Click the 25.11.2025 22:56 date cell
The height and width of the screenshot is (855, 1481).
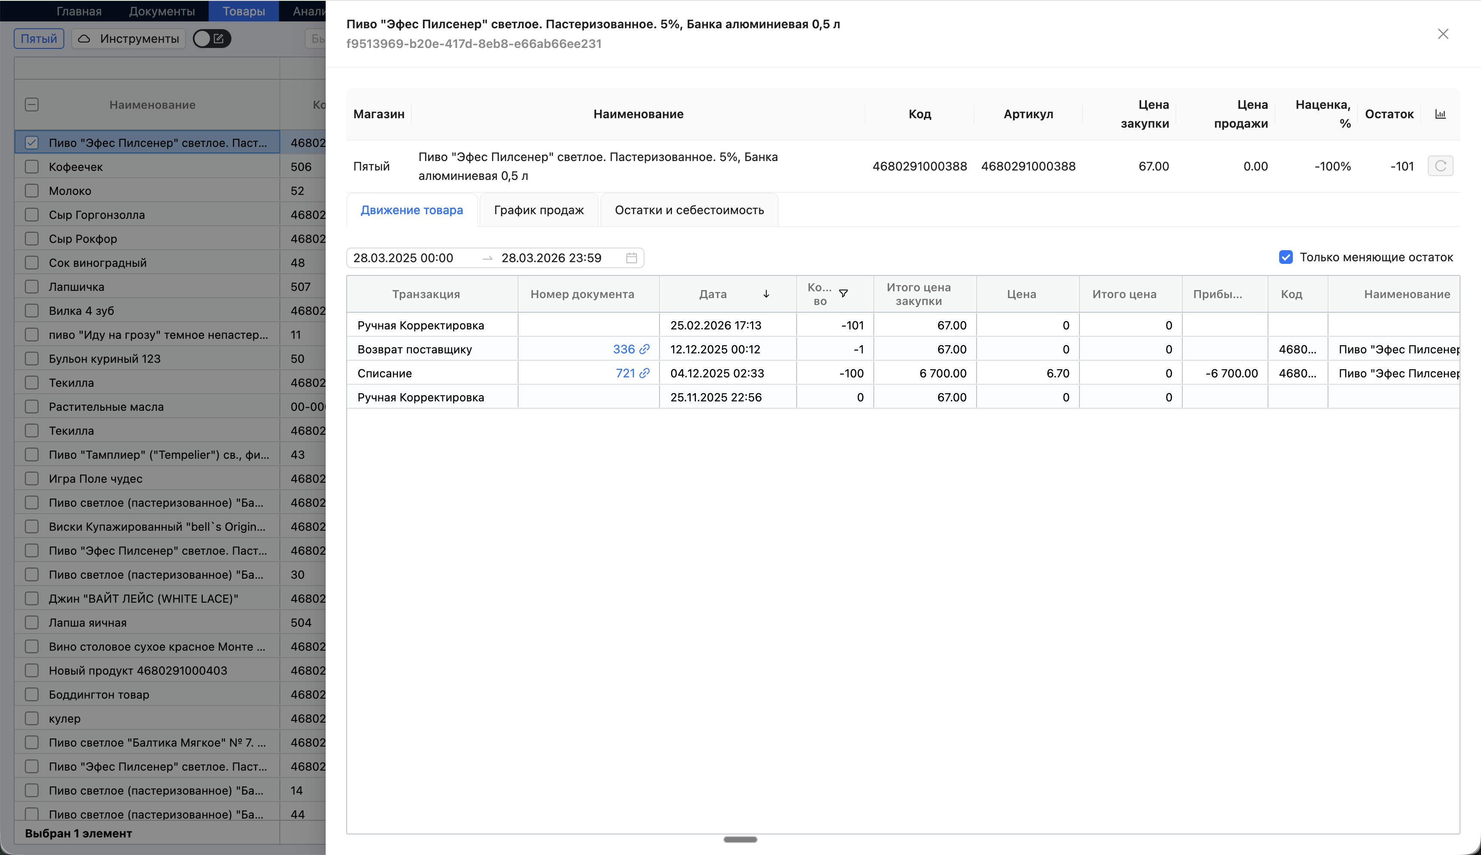click(x=727, y=398)
